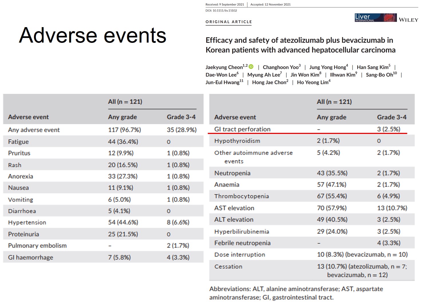Click "3 (2.5%)" in GI tract perforation row
The image size is (421, 304).
[389, 129]
